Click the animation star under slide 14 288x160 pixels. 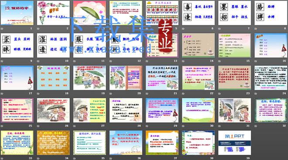183,61
